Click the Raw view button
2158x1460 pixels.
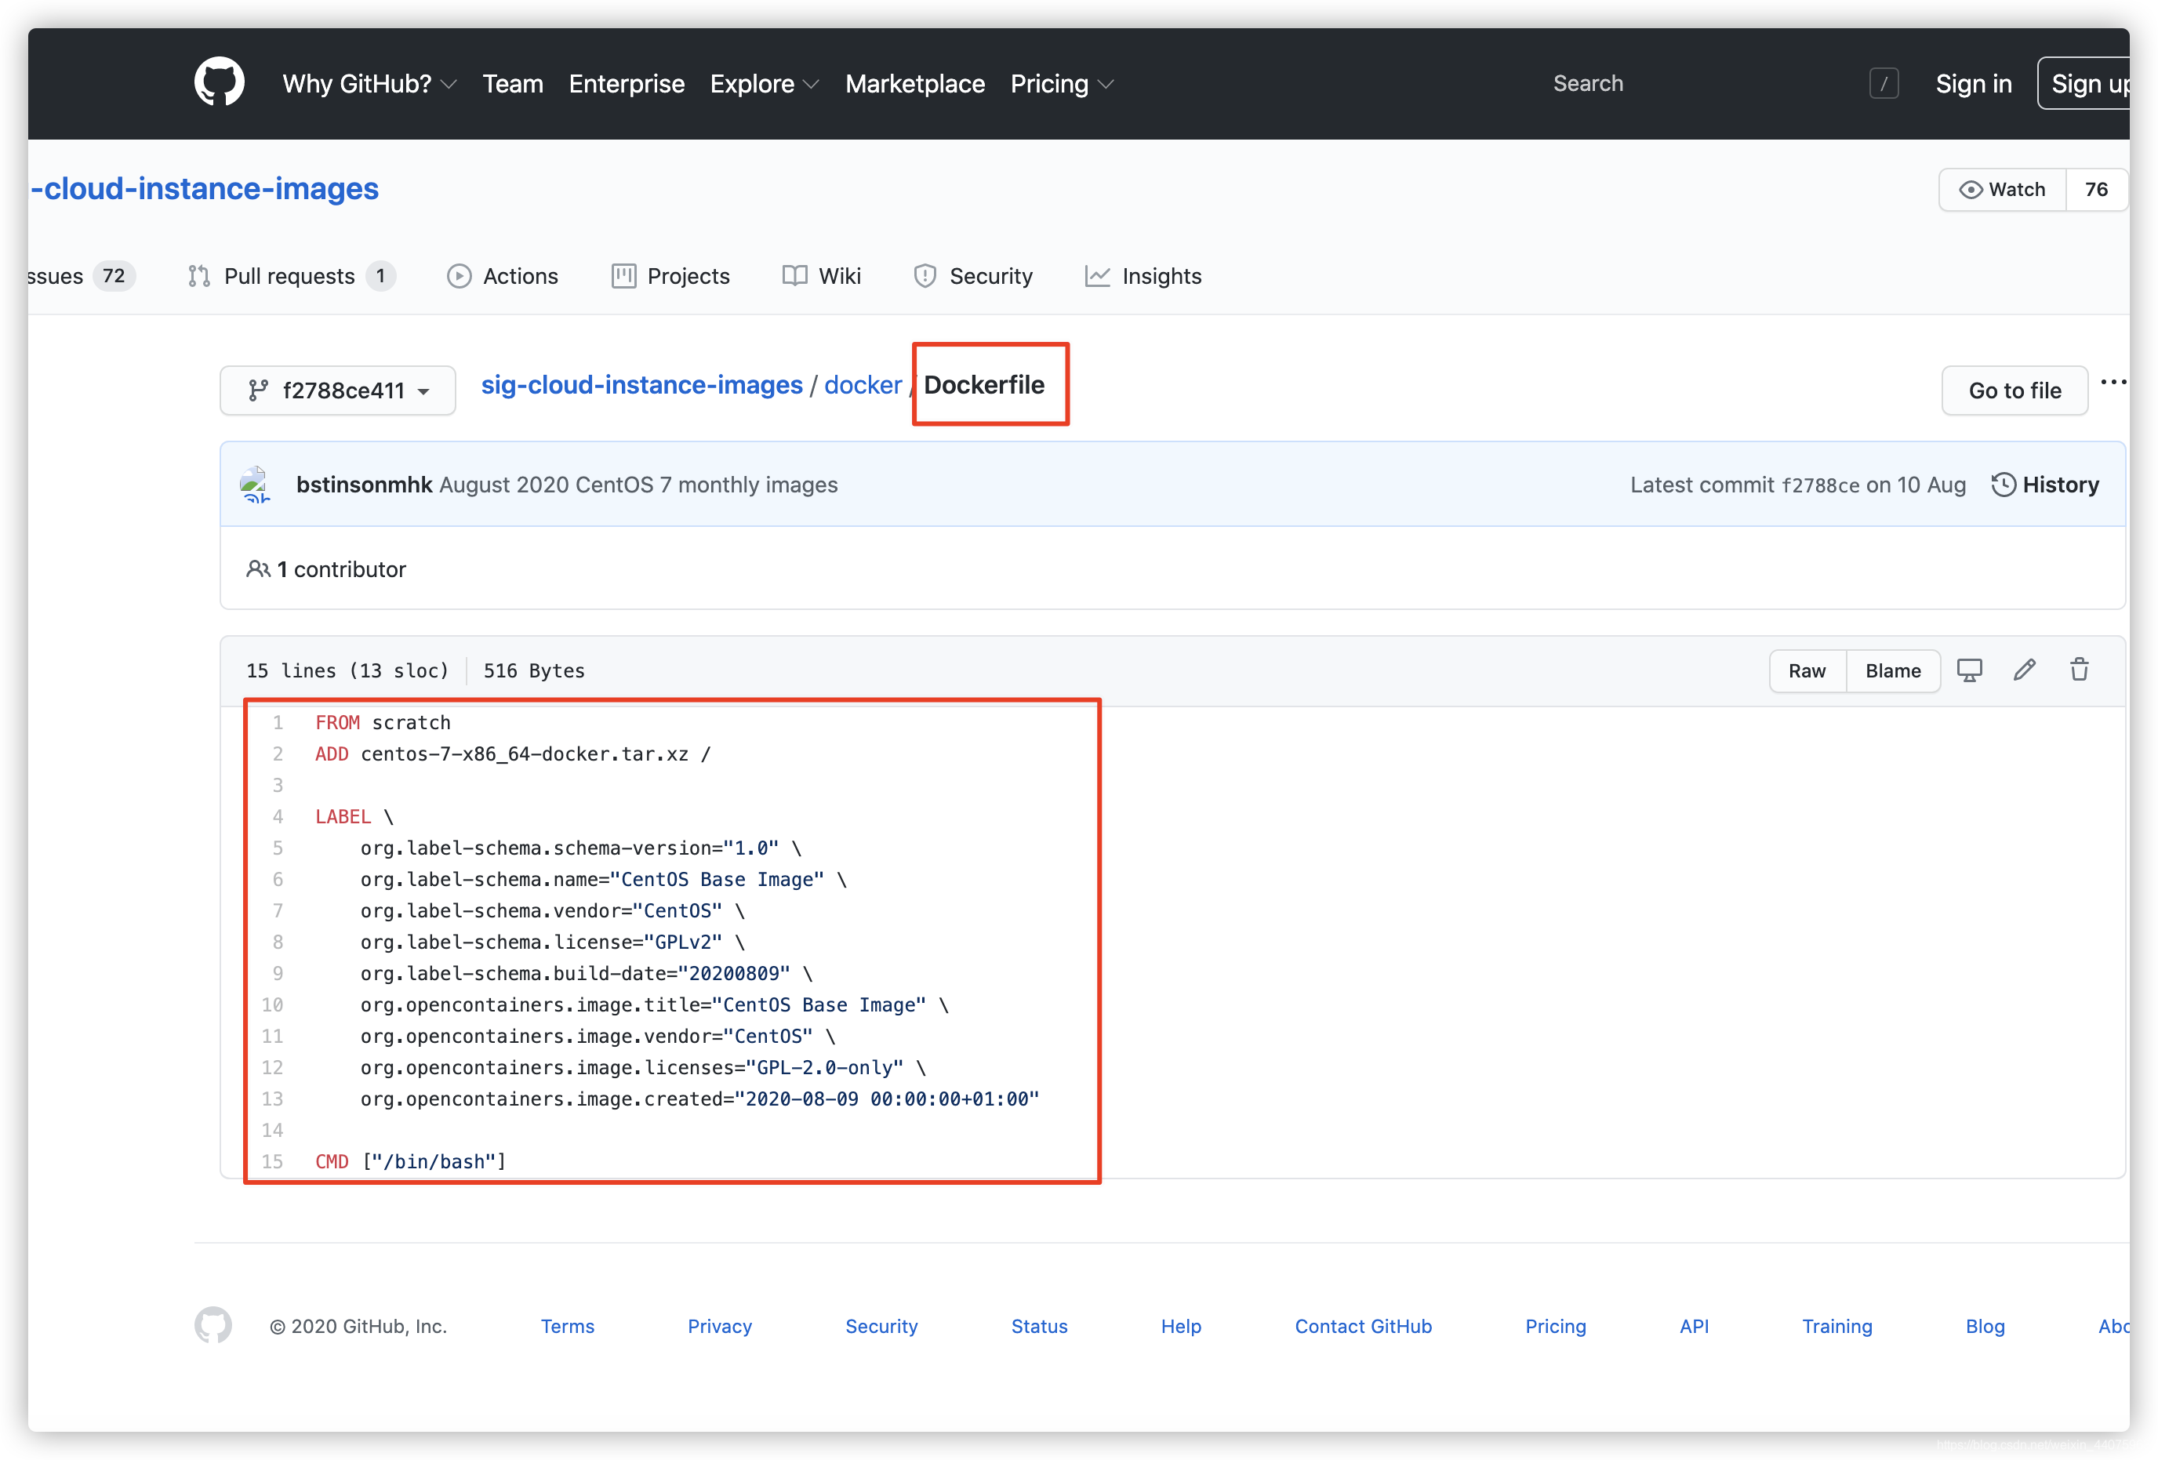(x=1806, y=670)
